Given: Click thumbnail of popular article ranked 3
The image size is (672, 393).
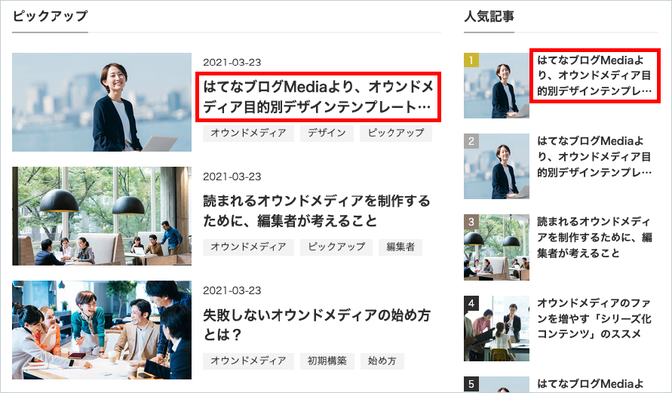Looking at the screenshot, I should (x=496, y=247).
